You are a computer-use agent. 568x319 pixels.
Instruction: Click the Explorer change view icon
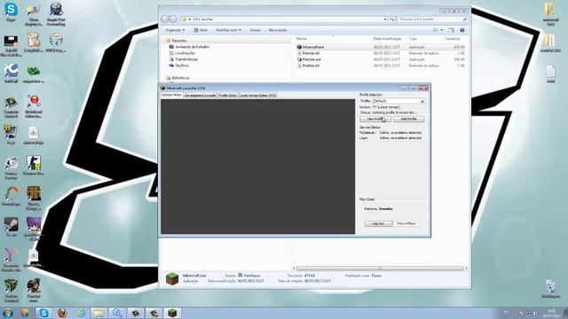[x=436, y=30]
